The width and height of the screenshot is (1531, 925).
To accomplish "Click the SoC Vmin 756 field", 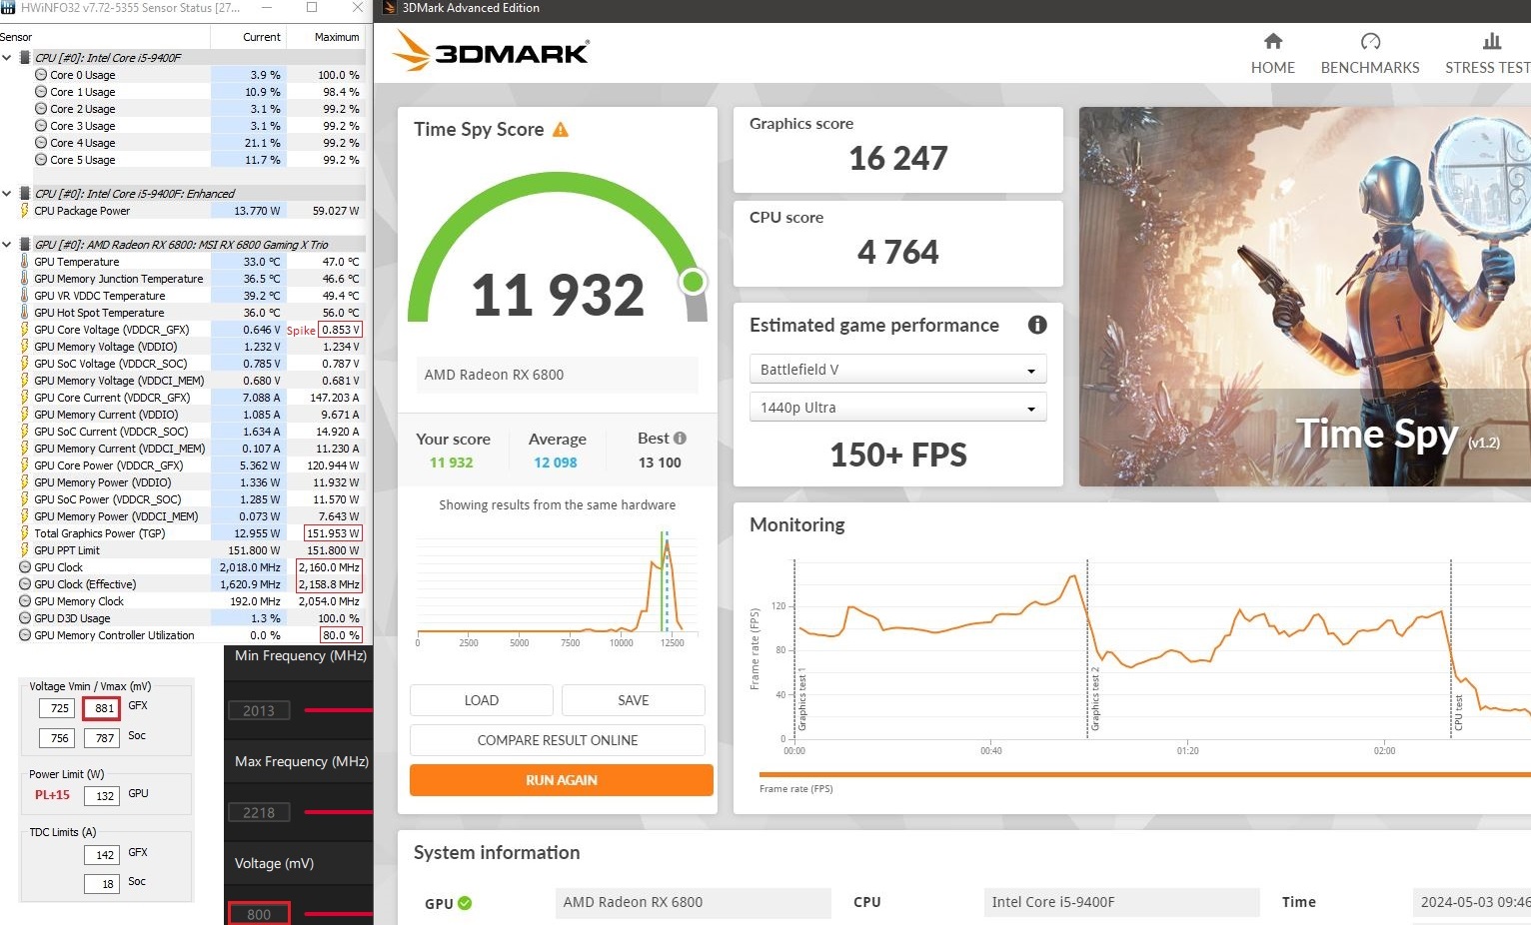I will [57, 738].
